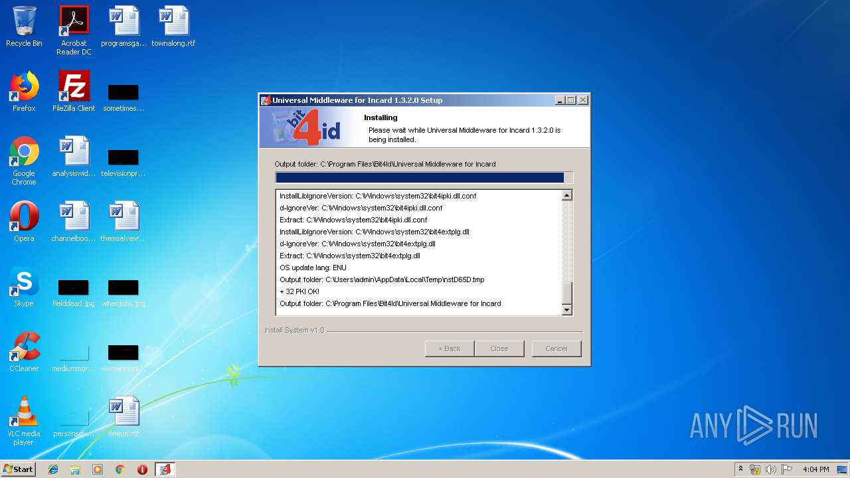Select log line with nstD65D.tmp output folder

click(x=382, y=279)
